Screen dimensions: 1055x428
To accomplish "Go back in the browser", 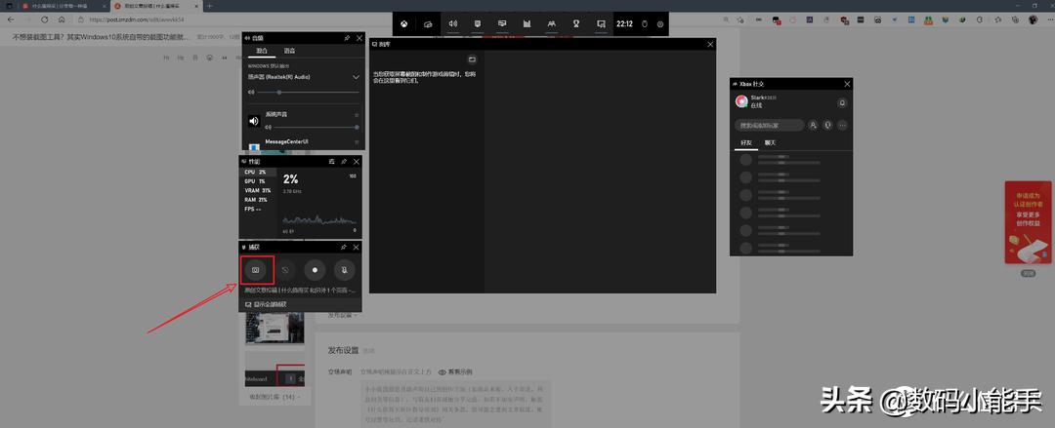I will (x=10, y=19).
